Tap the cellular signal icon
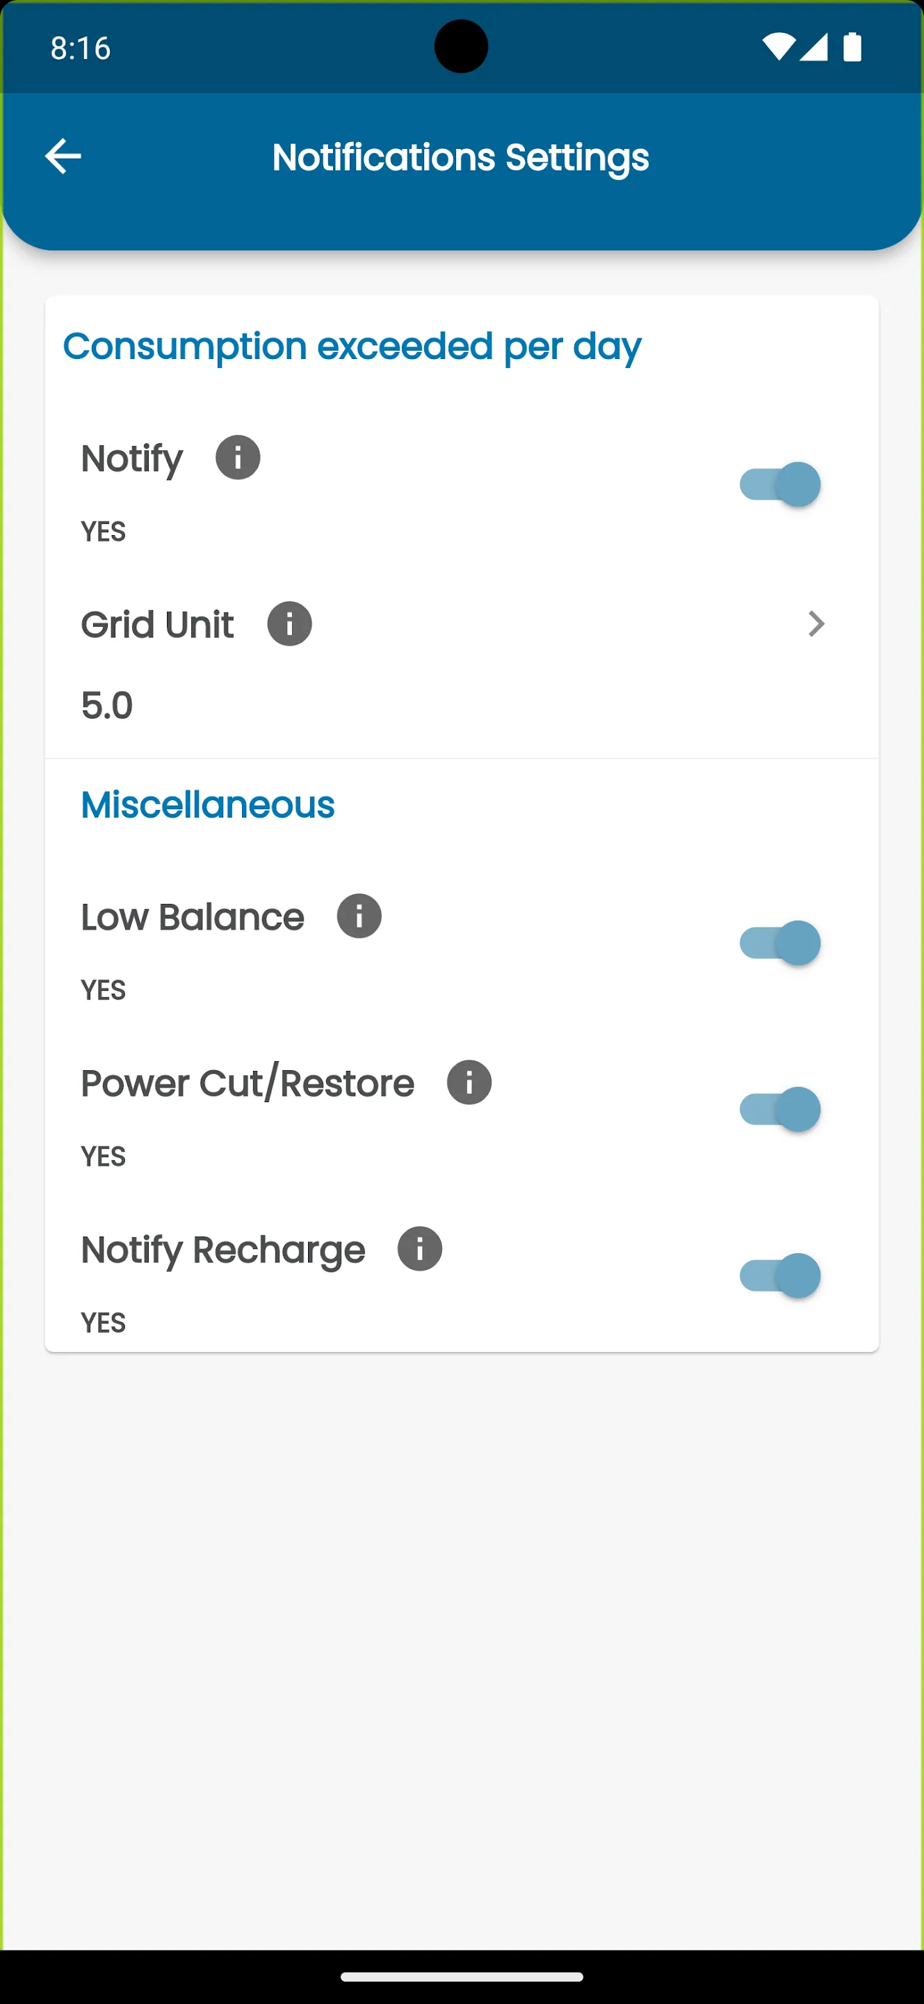The width and height of the screenshot is (924, 2004). 813,47
